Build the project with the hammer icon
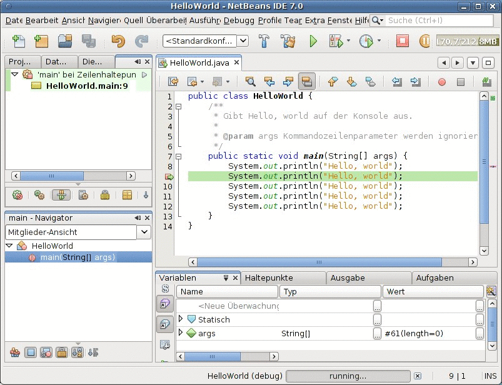The height and width of the screenshot is (385, 502). point(264,41)
